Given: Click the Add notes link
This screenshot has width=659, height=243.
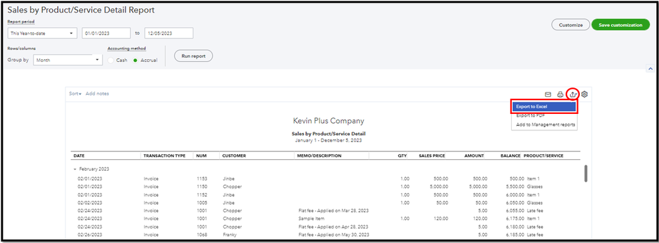Looking at the screenshot, I should pos(97,94).
